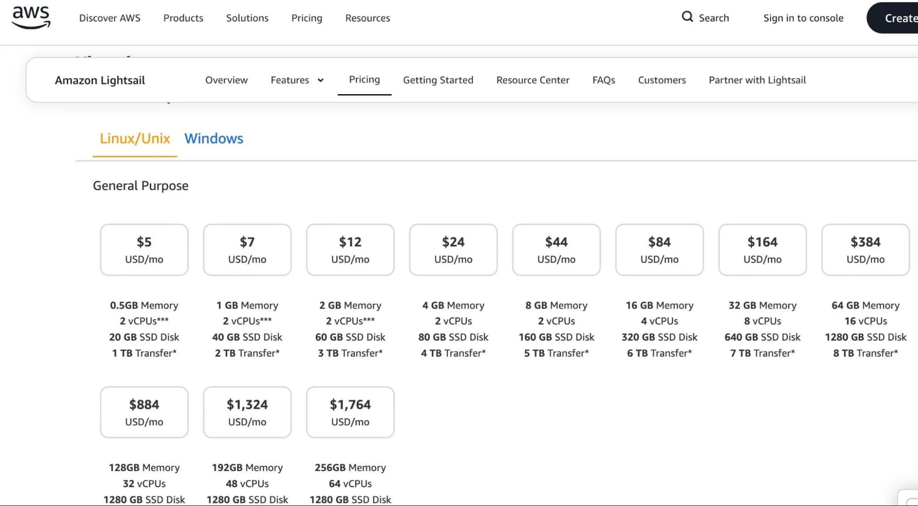Image resolution: width=918 pixels, height=506 pixels.
Task: Select the $1,764 USD/mo plan card
Action: tap(350, 412)
